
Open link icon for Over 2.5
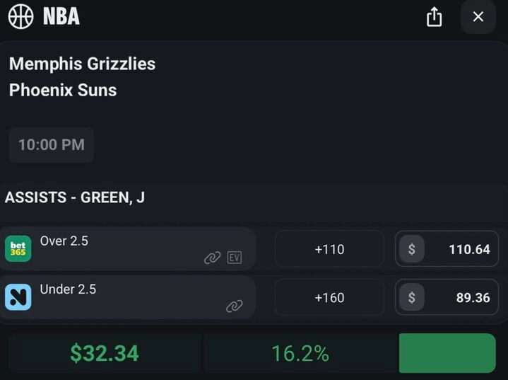coord(212,258)
